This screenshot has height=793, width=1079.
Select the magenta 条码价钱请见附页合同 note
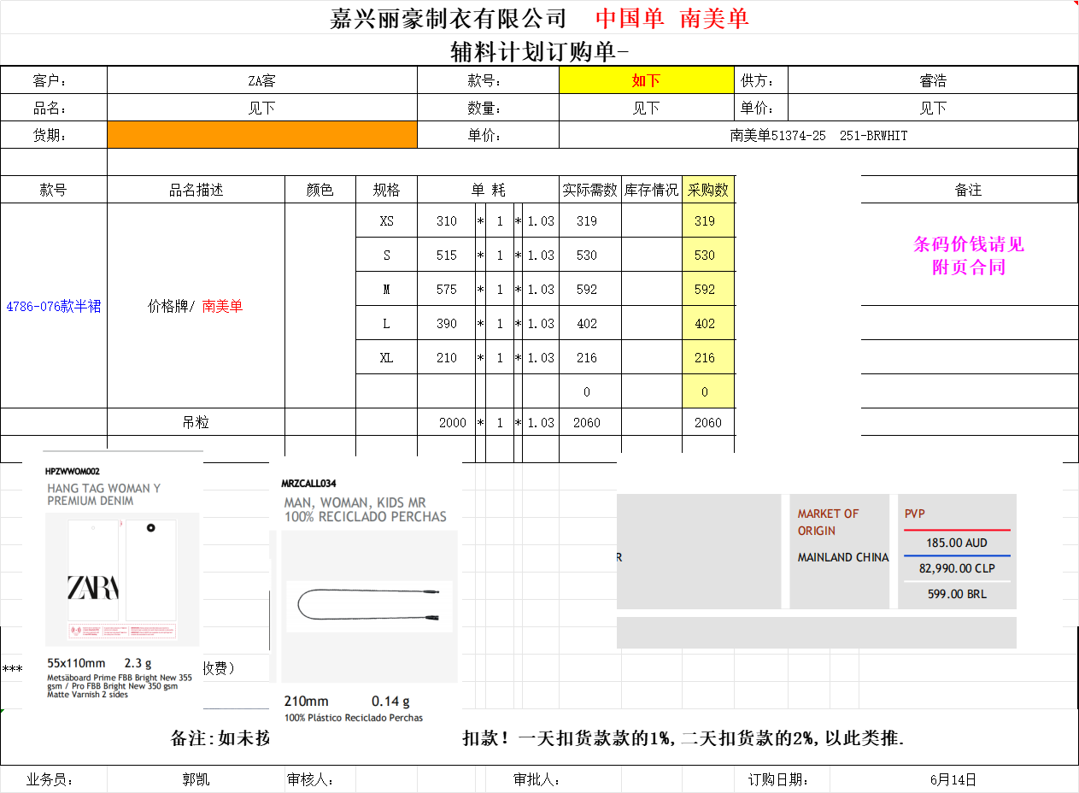point(968,256)
